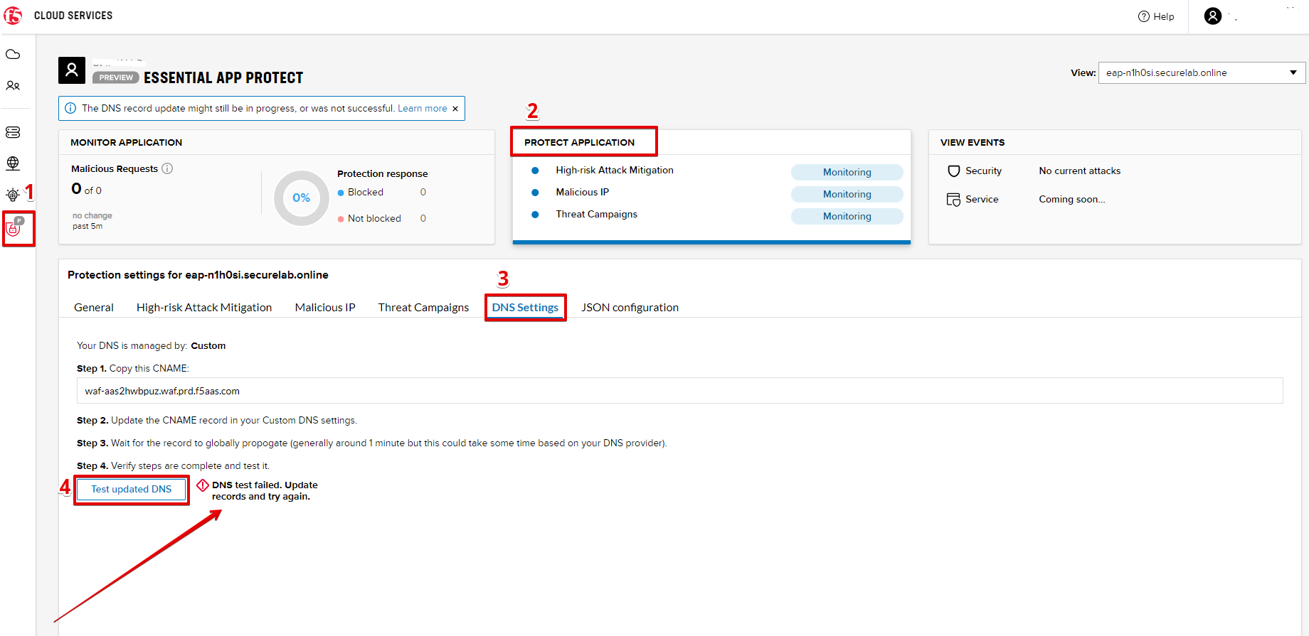Screen dimensions: 1309x636
Task: Switch to the Malicious IP tab
Action: pyautogui.click(x=325, y=307)
